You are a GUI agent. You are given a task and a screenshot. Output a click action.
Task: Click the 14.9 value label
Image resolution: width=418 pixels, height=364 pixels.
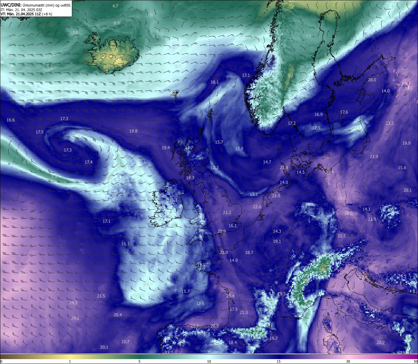tap(233, 261)
